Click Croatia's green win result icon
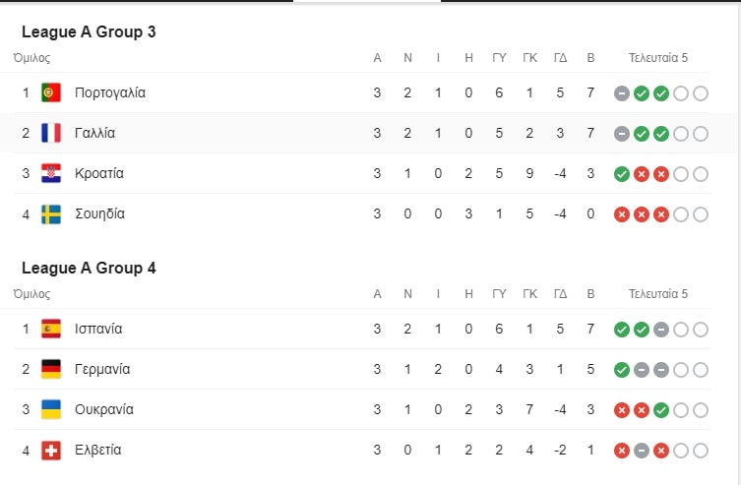741x485 pixels. (622, 174)
